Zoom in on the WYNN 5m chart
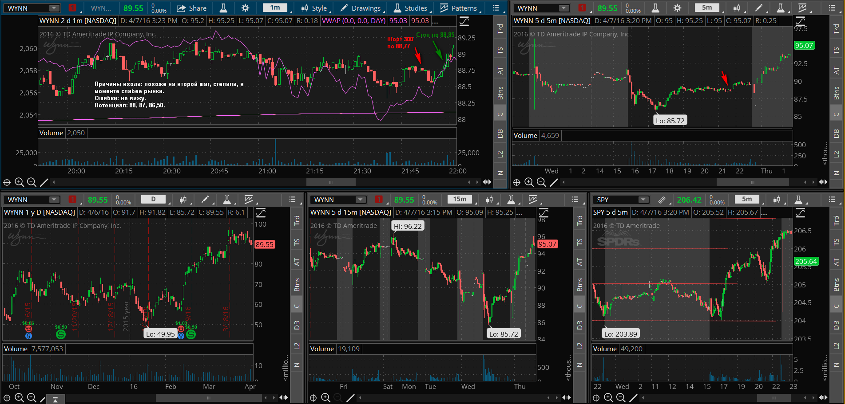Screen dimensions: 845x404 pyautogui.click(x=529, y=182)
